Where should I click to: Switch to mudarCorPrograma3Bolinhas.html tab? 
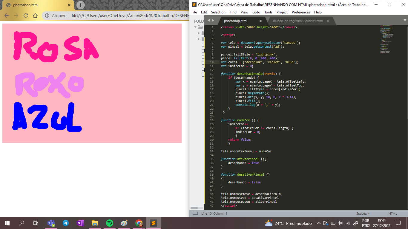tap(298, 21)
